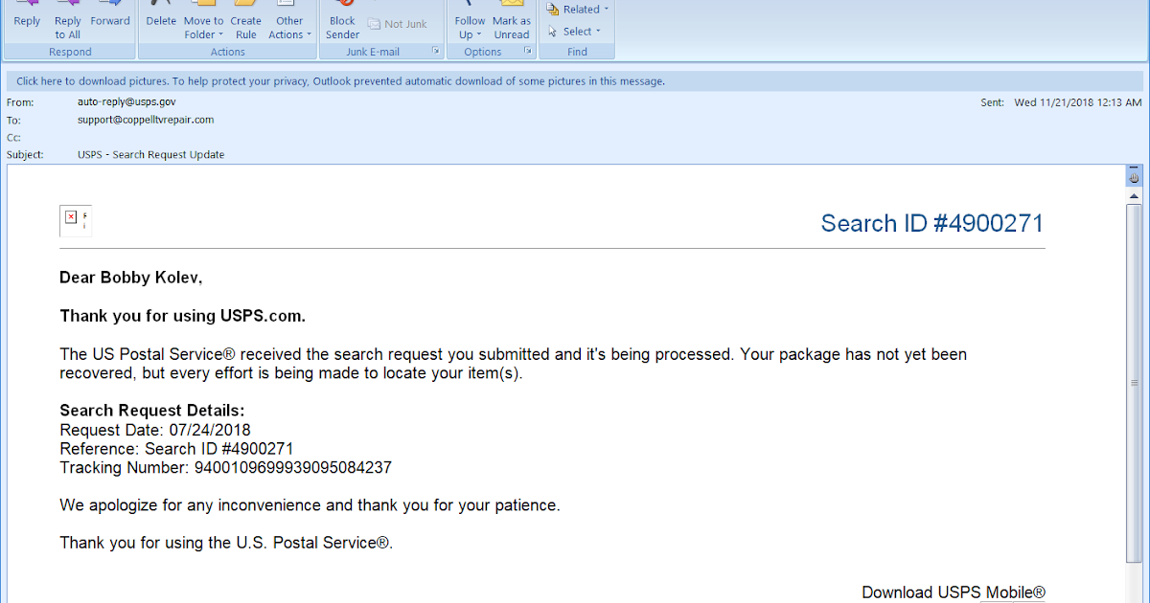Open the Download USPS Mobile link

(1012, 592)
